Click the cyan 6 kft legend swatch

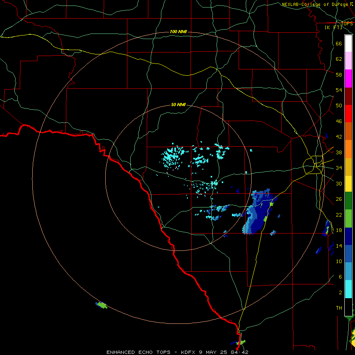tap(348, 289)
